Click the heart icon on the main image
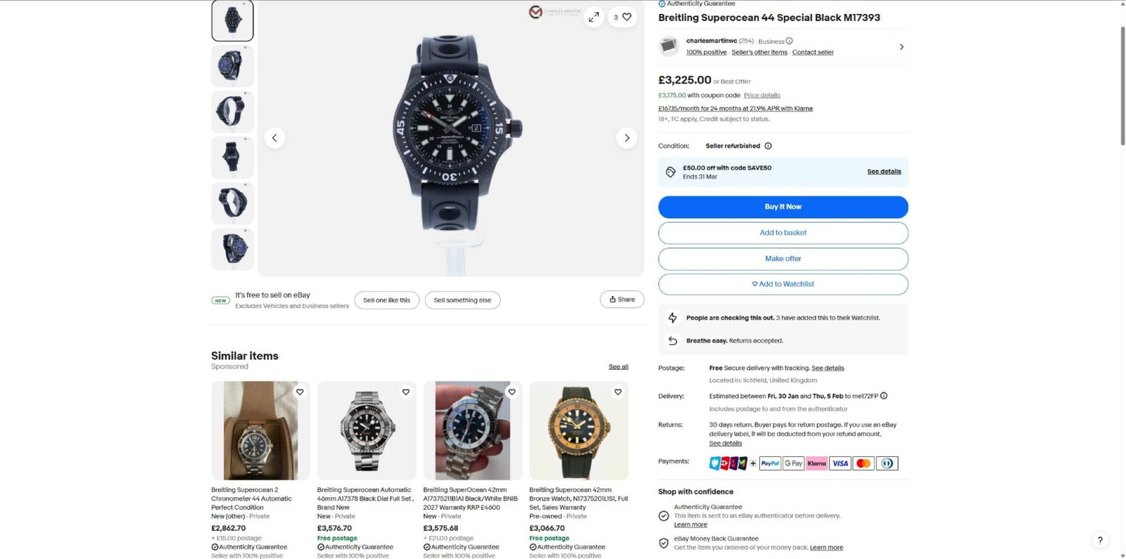Screen dimensions: 1126x559 tap(627, 17)
